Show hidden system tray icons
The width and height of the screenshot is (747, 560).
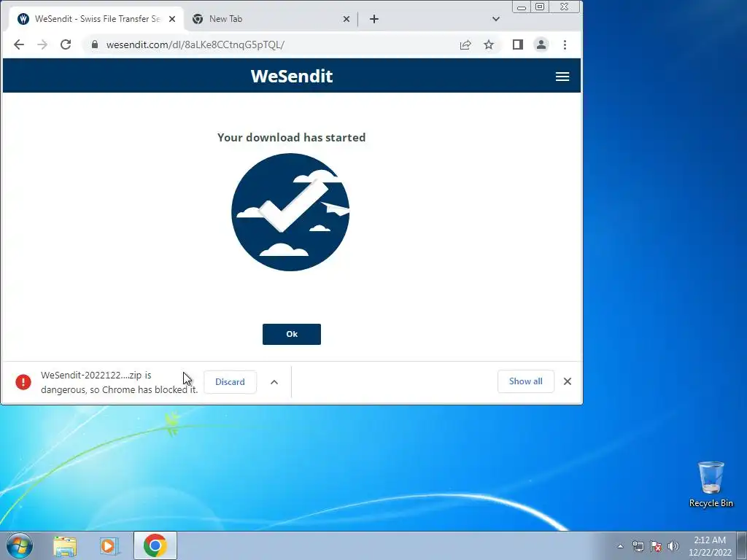click(620, 546)
